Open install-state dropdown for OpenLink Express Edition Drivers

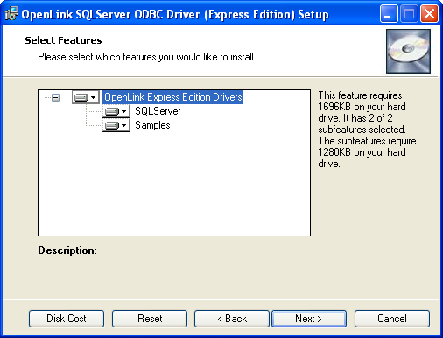click(85, 97)
